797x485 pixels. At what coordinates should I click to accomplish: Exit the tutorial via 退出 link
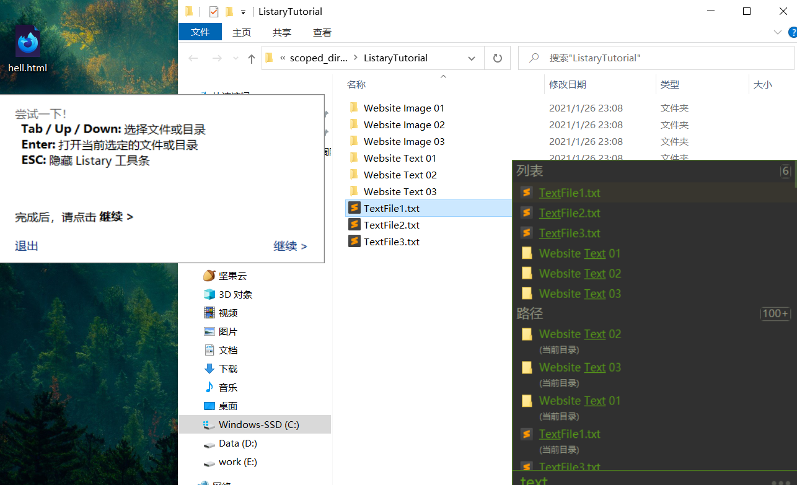point(27,246)
